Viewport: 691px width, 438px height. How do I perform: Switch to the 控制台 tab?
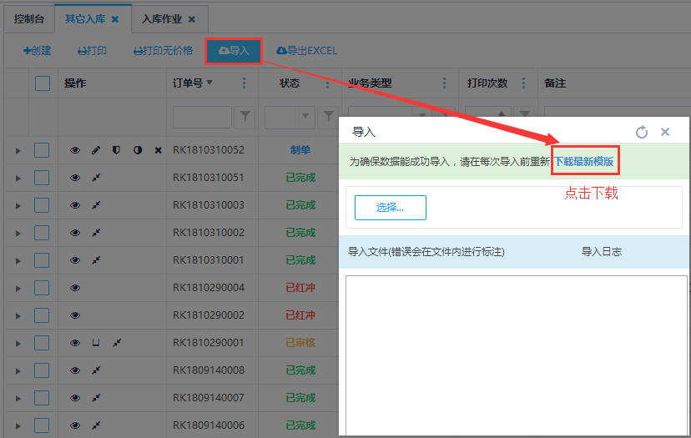(28, 18)
